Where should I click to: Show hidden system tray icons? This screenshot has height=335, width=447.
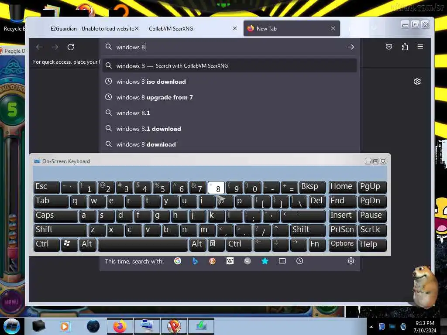(x=371, y=327)
